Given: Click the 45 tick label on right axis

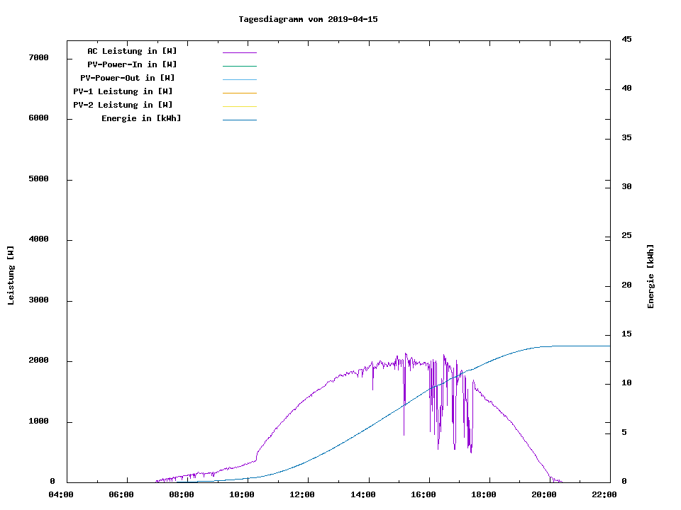Looking at the screenshot, I should point(627,39).
